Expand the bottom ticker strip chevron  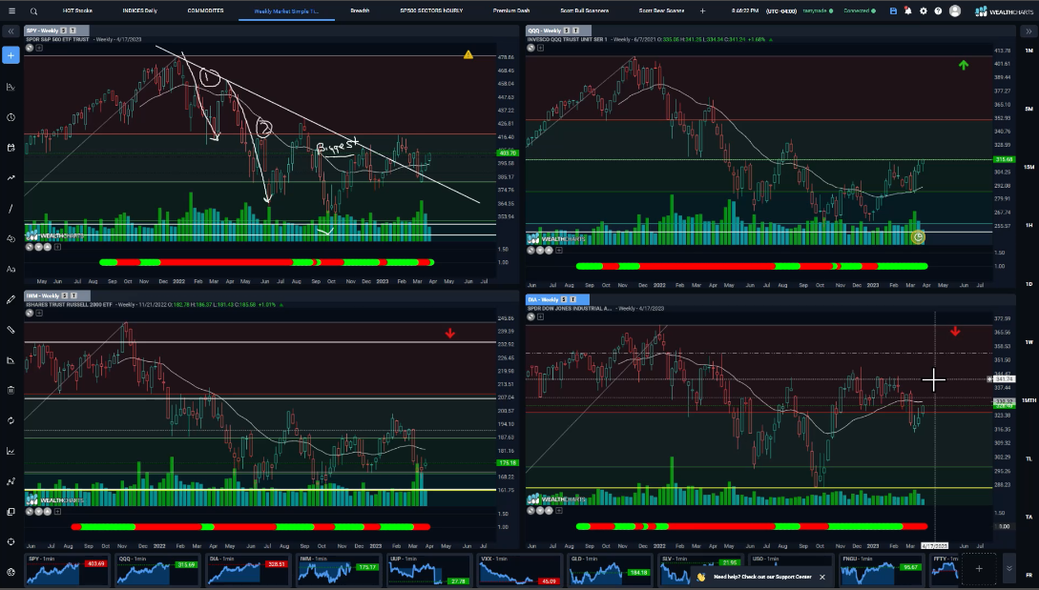click(x=1009, y=568)
